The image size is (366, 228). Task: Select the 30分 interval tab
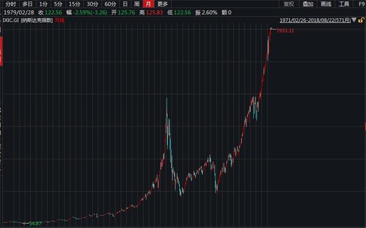tap(93, 4)
